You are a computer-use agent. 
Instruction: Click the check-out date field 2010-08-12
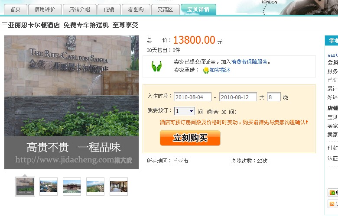tap(238, 97)
